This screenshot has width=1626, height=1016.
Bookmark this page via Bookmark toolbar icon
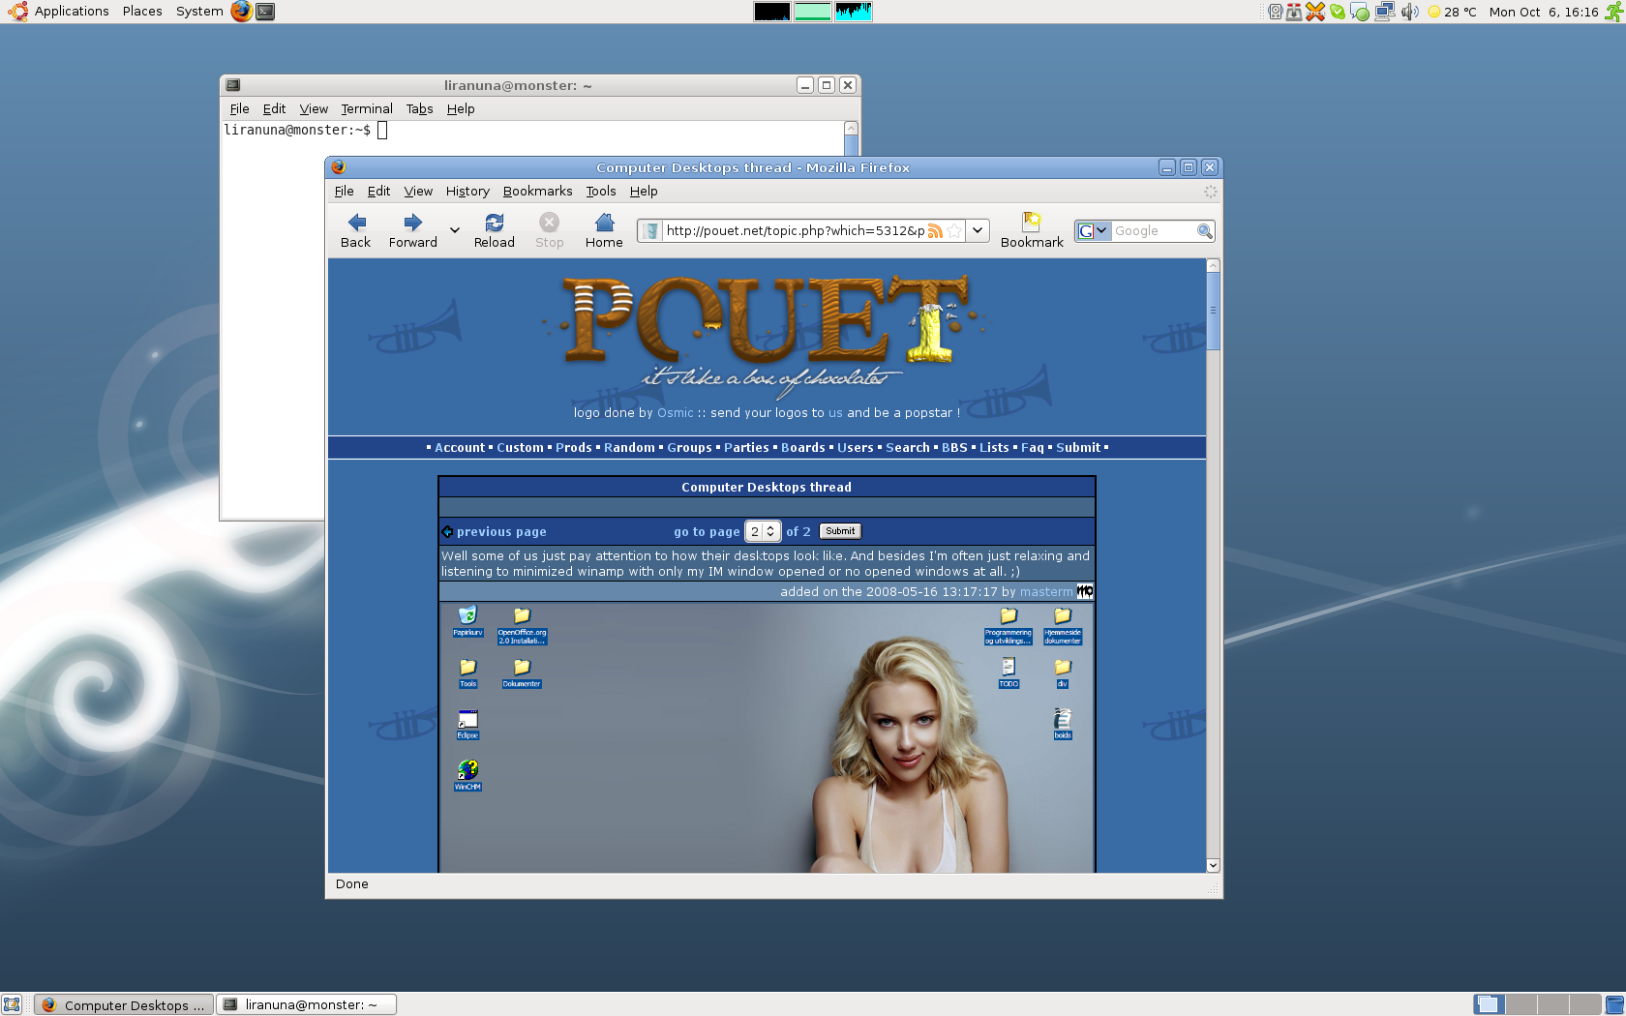click(x=1032, y=230)
